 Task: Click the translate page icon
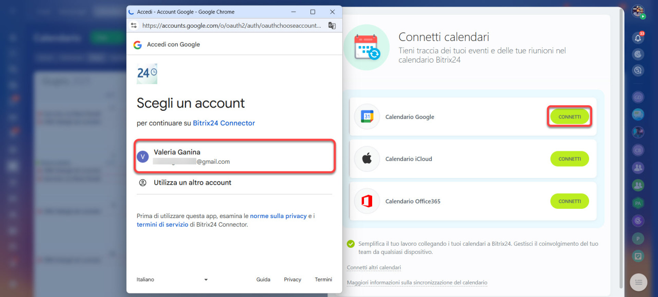(x=332, y=25)
